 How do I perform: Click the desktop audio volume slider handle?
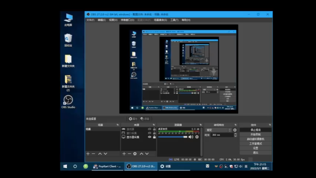point(185,137)
